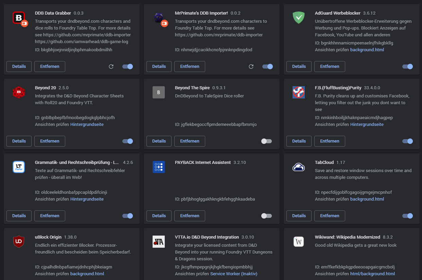Turn off Grammatik- und Rechtschreibprüfung toggle
The image size is (422, 280).
(x=128, y=216)
